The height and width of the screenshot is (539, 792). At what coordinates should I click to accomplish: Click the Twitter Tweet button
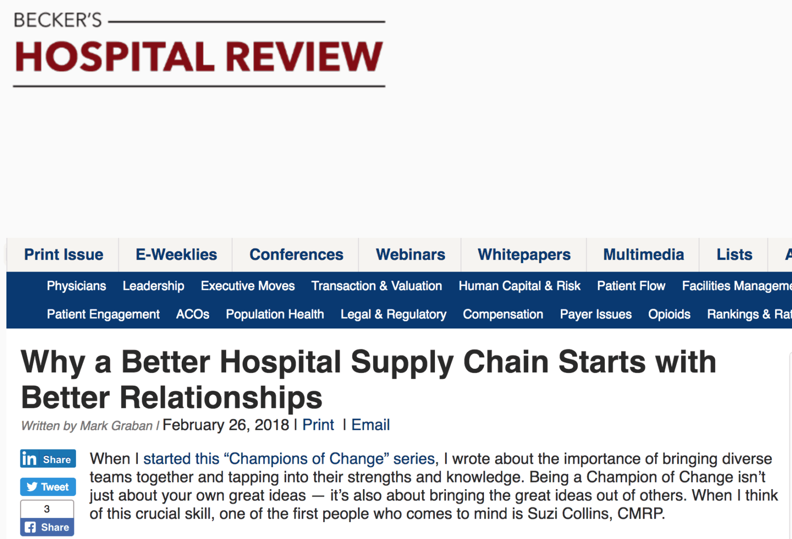pos(48,487)
